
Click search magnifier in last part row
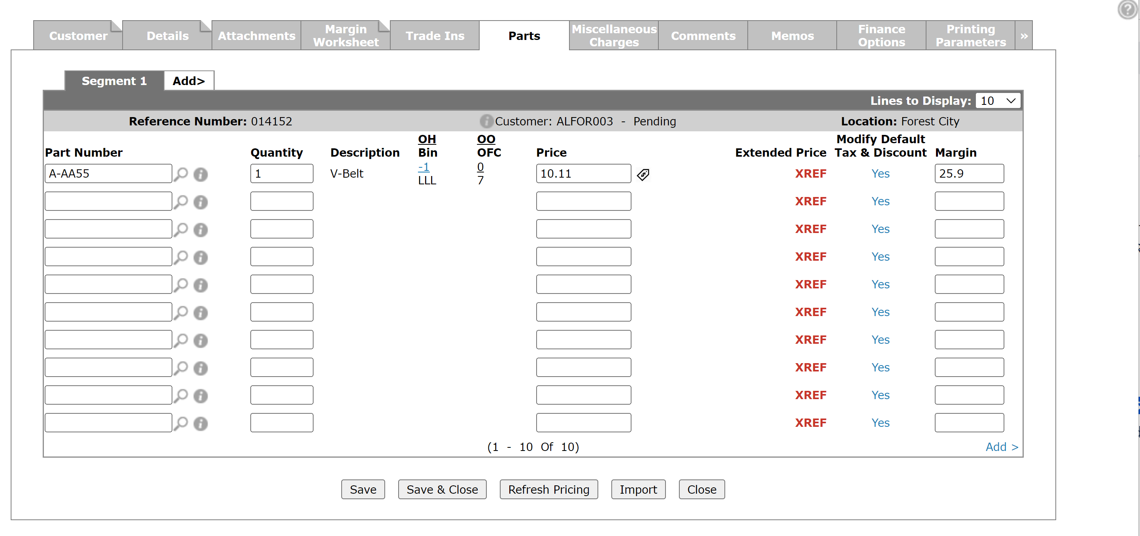coord(181,423)
